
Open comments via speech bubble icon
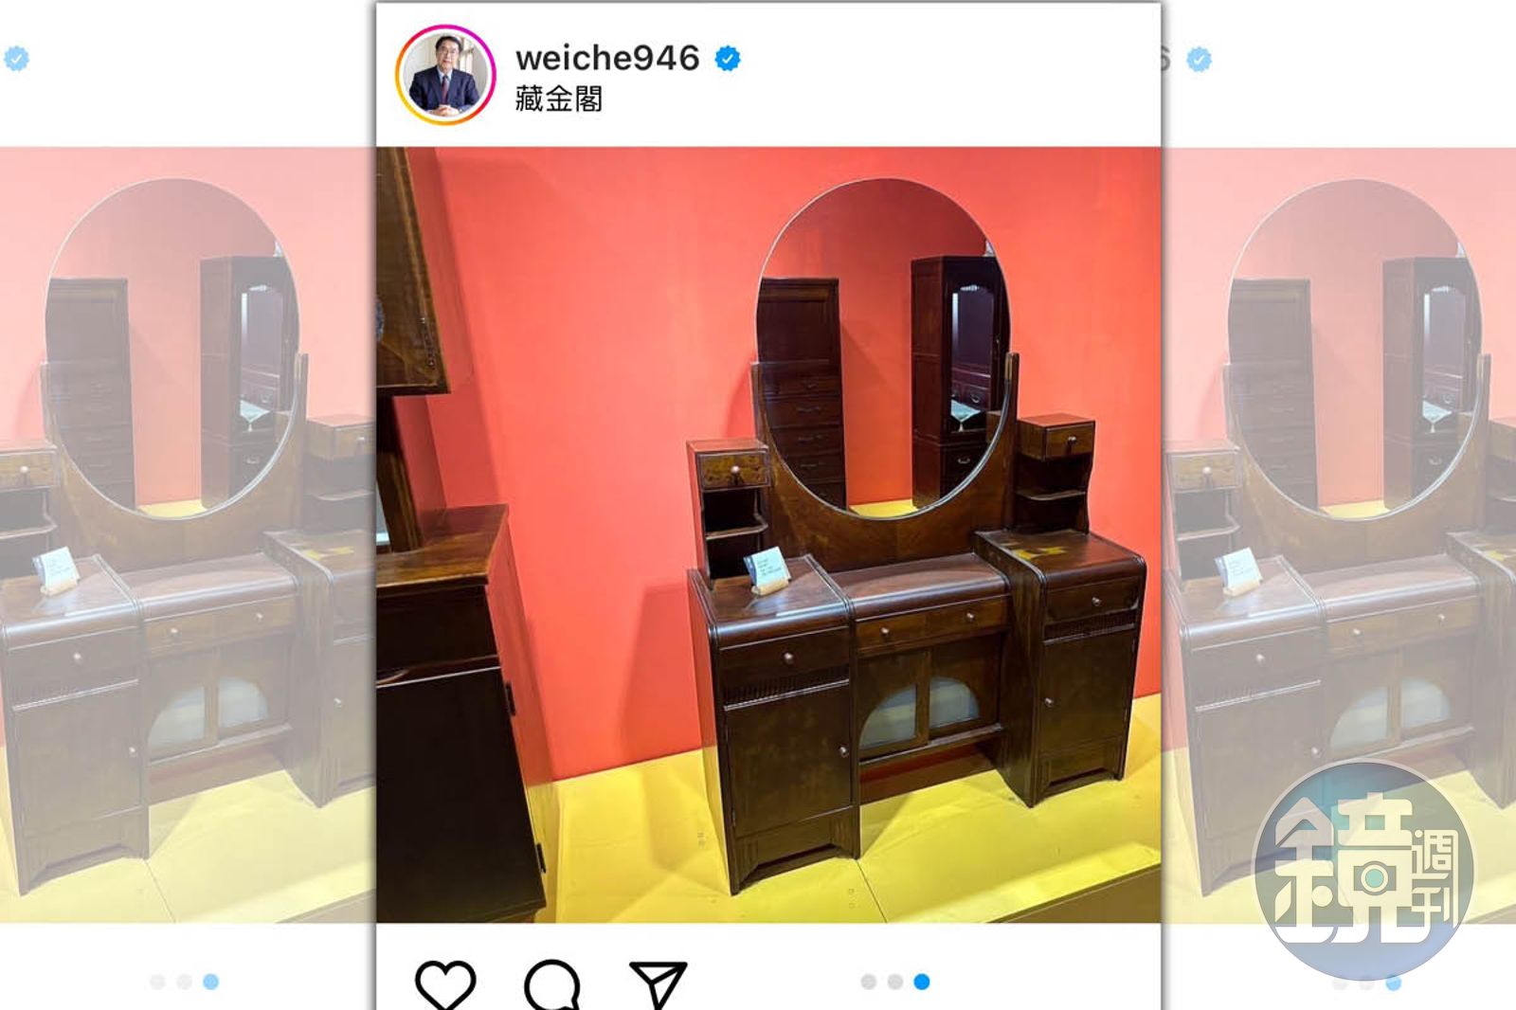pos(552,984)
